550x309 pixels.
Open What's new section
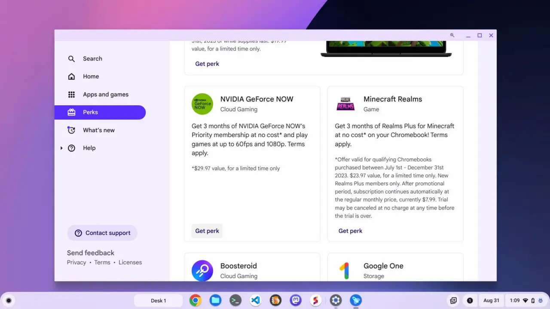(100, 130)
